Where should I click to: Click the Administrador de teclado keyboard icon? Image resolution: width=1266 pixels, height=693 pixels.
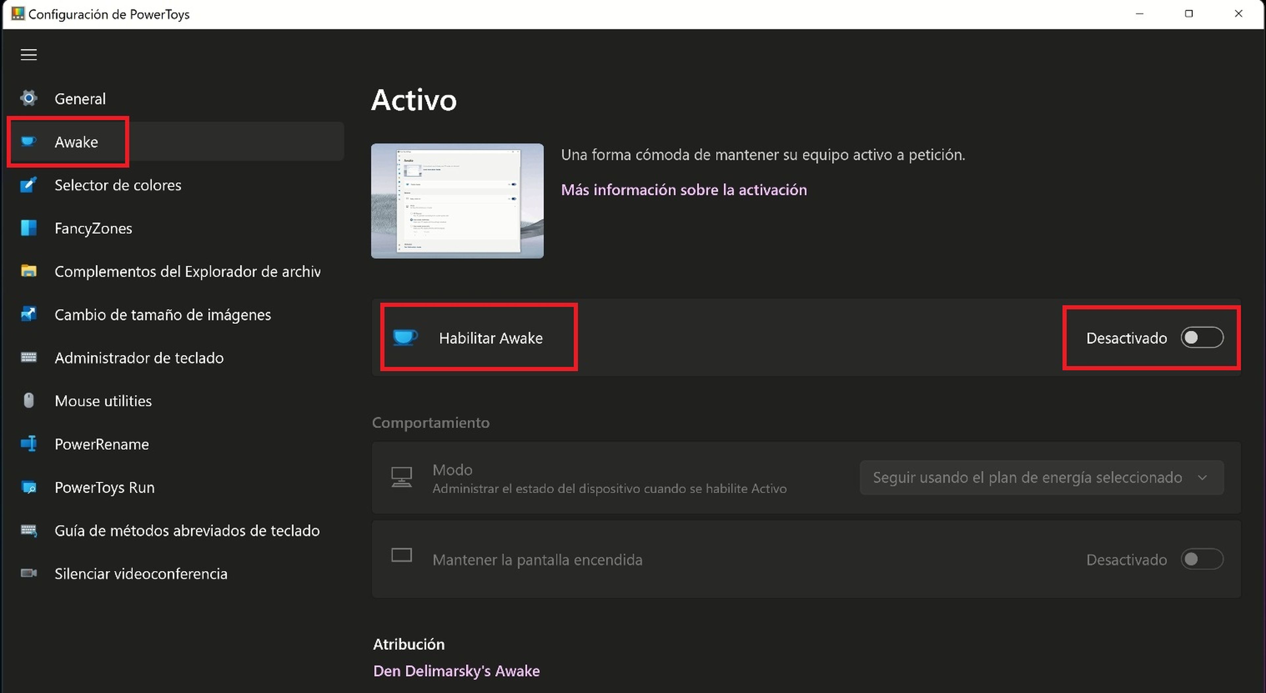click(x=28, y=357)
